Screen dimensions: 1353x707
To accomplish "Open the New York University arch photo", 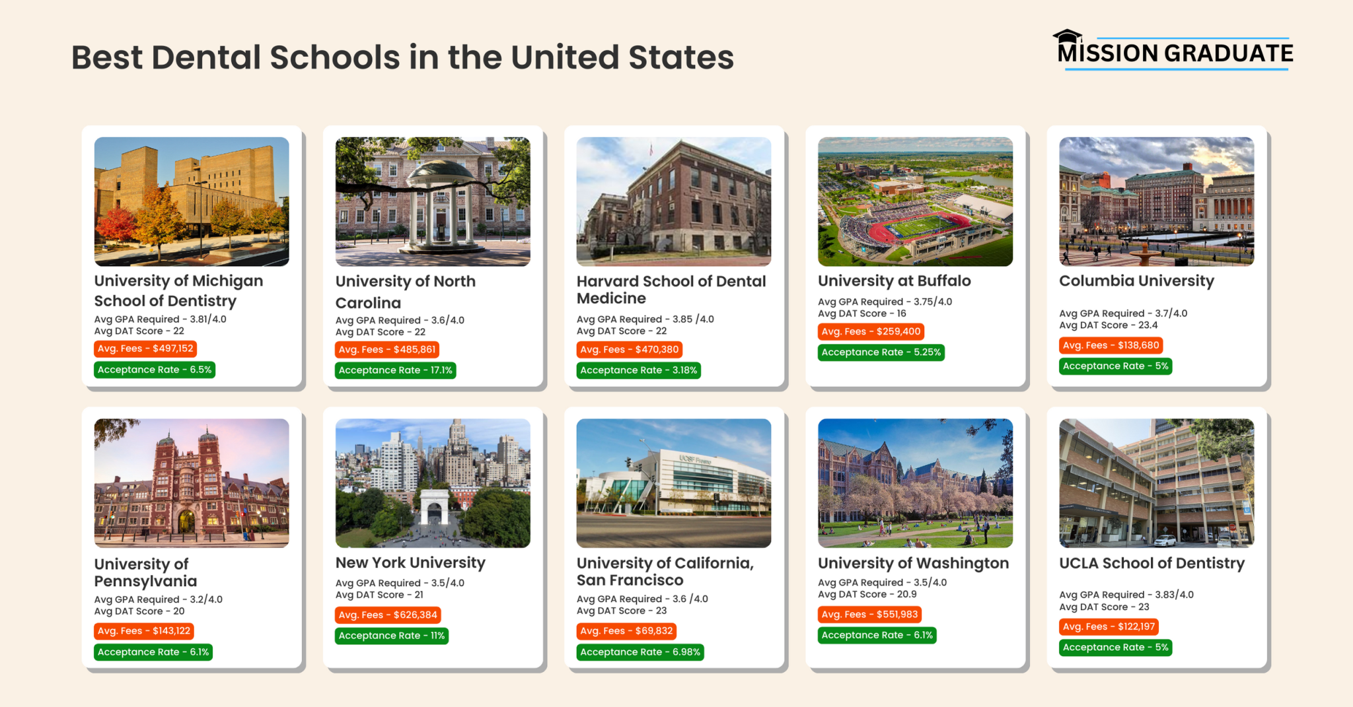I will [x=433, y=483].
